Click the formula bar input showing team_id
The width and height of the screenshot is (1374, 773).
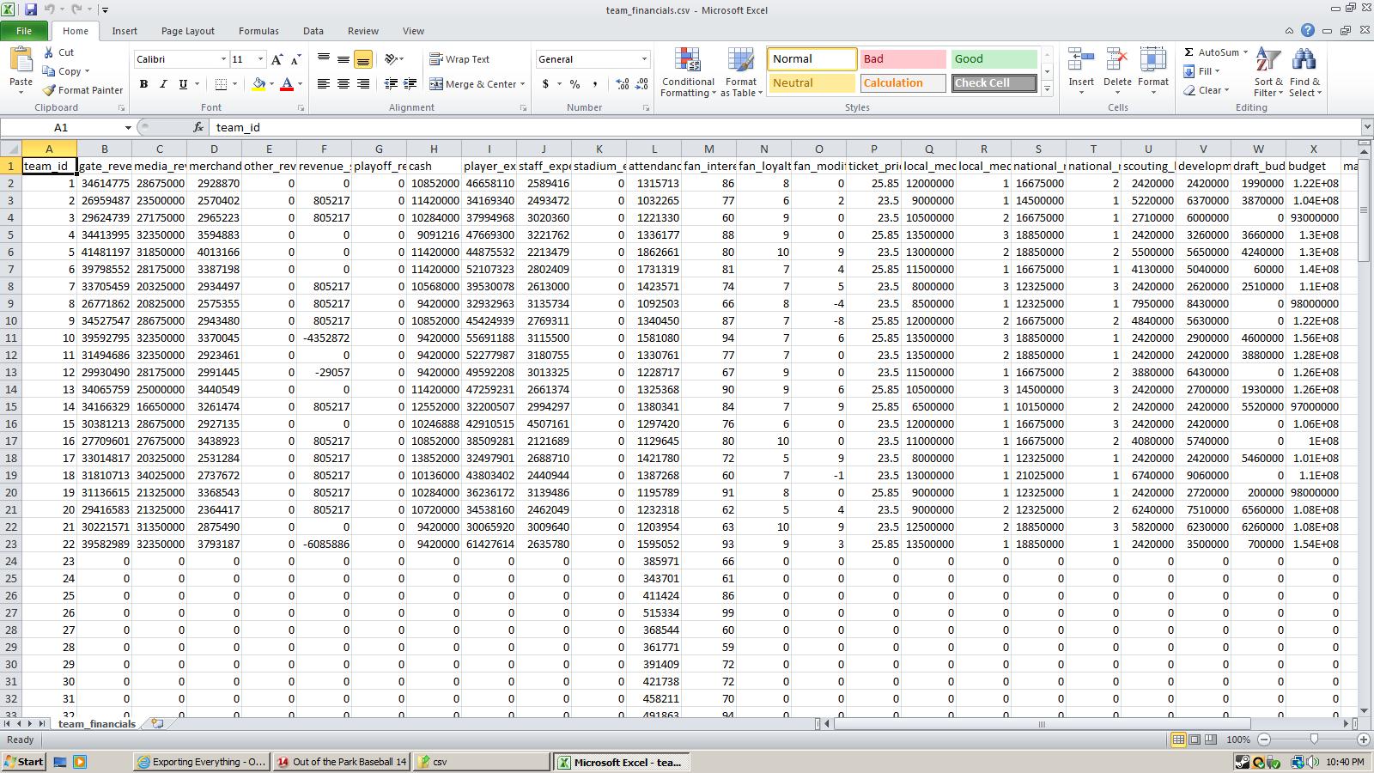click(785, 127)
